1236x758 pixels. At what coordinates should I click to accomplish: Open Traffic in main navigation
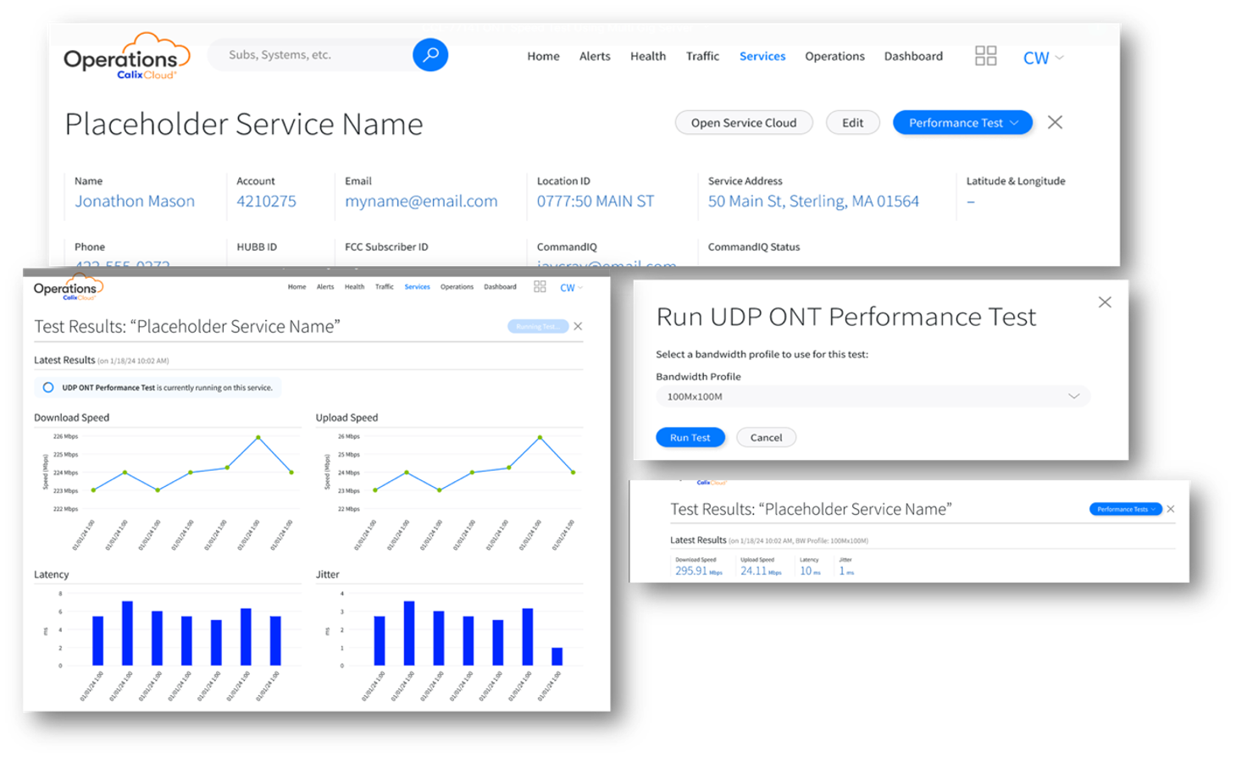point(702,56)
